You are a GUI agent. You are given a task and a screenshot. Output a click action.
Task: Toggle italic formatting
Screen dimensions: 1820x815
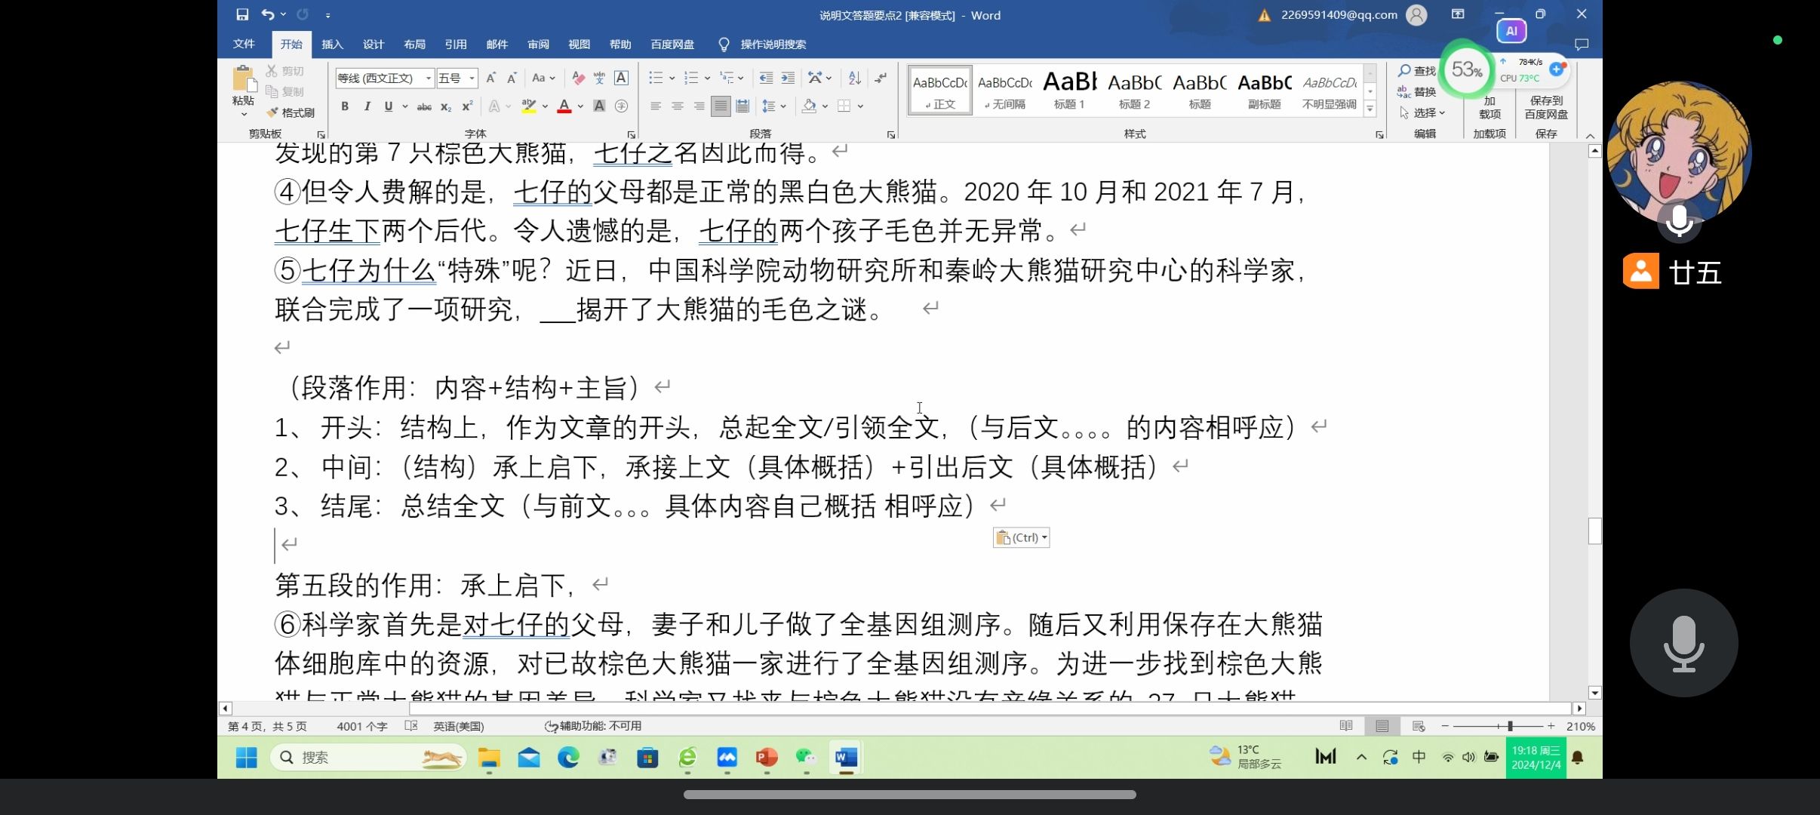coord(367,106)
